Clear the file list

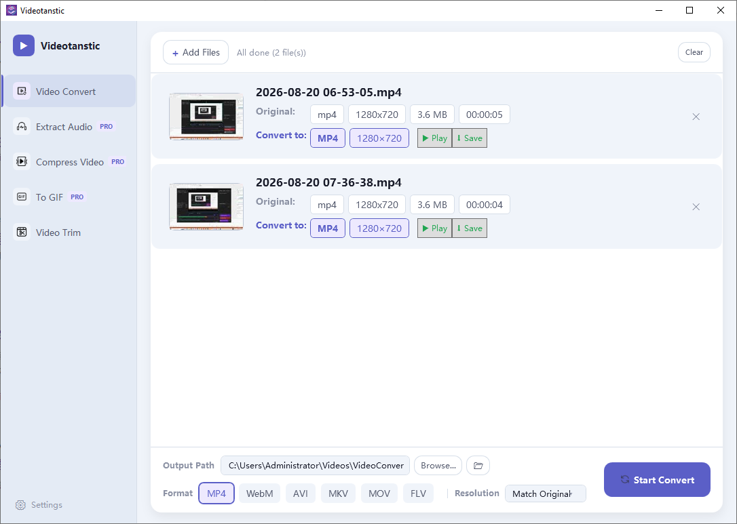694,52
